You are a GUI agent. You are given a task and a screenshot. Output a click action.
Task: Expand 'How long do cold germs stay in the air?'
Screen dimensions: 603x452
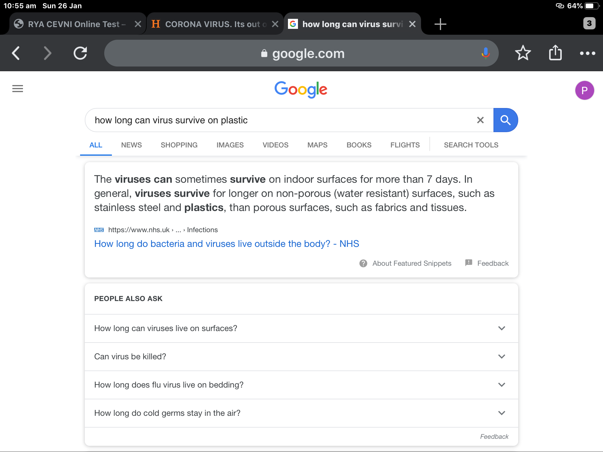click(x=301, y=413)
